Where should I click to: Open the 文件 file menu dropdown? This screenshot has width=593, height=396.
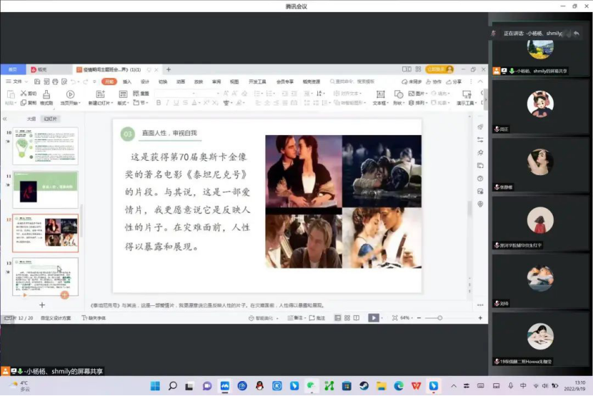coord(17,81)
